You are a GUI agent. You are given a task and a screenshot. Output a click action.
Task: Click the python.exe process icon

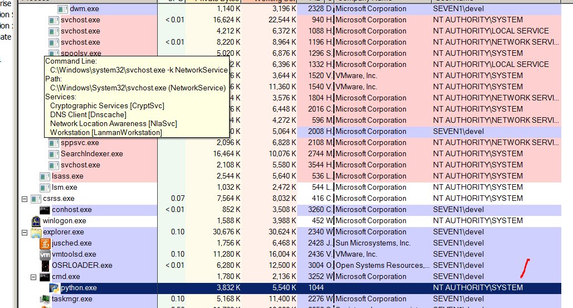coord(54,288)
